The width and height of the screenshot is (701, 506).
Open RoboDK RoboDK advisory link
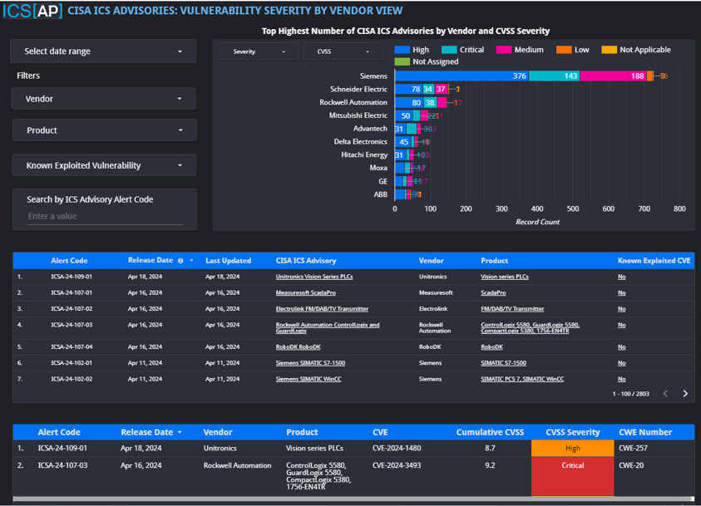point(299,347)
